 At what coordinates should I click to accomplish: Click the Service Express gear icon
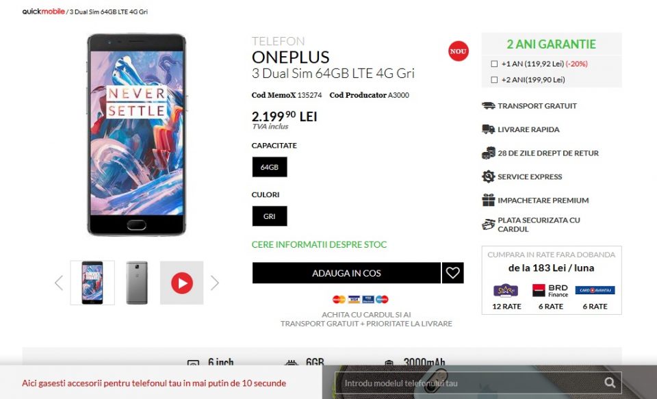click(488, 177)
